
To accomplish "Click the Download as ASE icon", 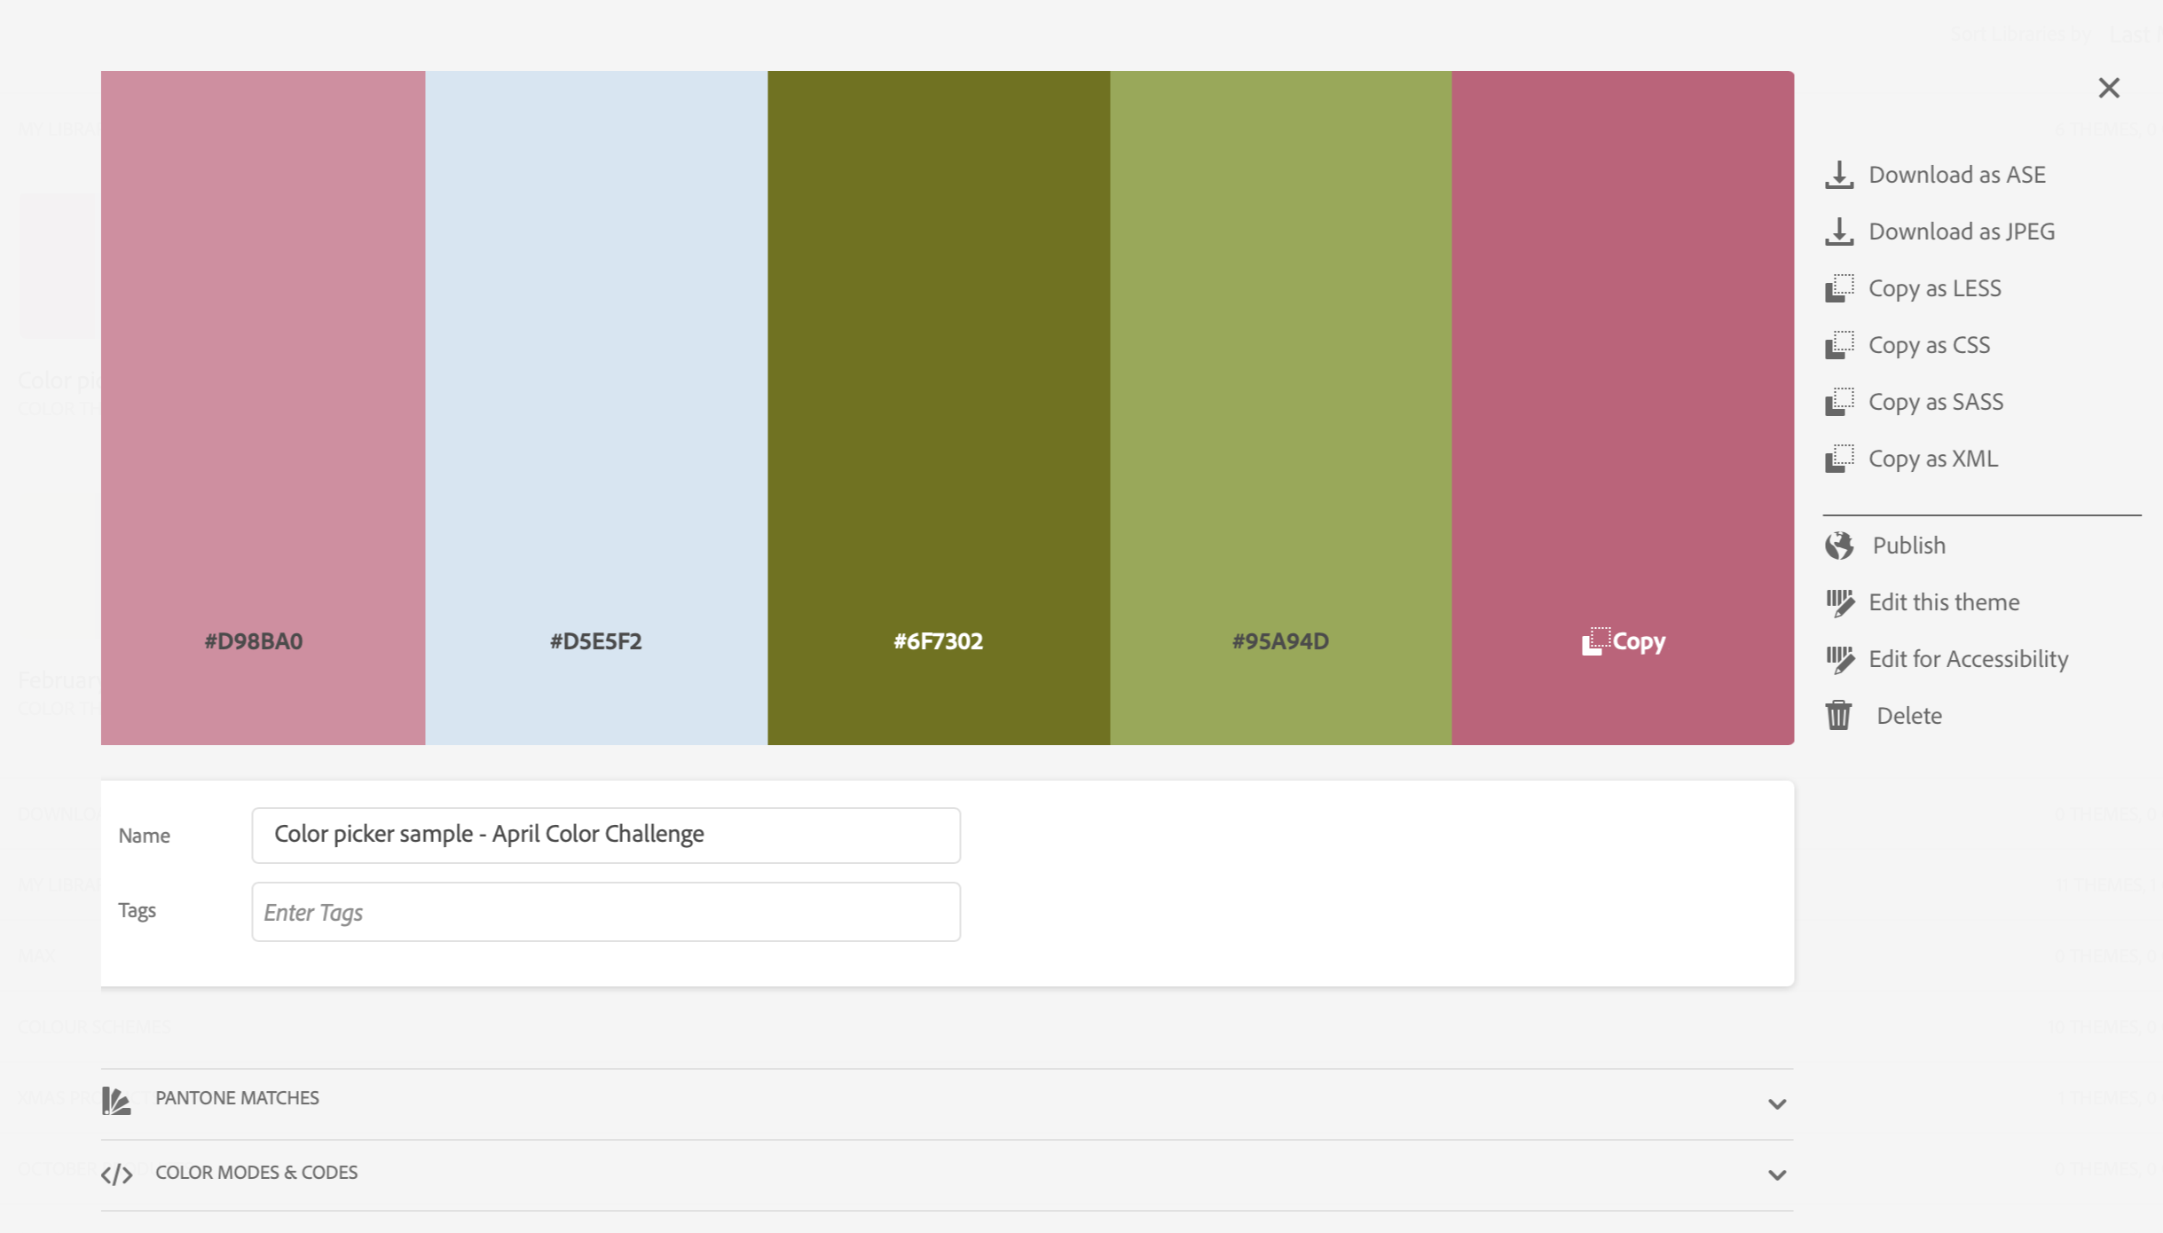I will [x=1839, y=175].
